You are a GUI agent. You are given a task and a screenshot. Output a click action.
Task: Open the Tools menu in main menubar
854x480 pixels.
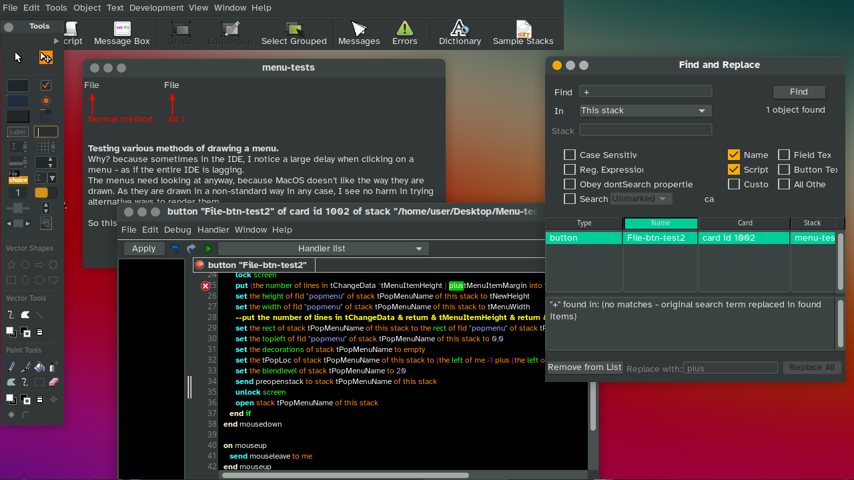56,8
